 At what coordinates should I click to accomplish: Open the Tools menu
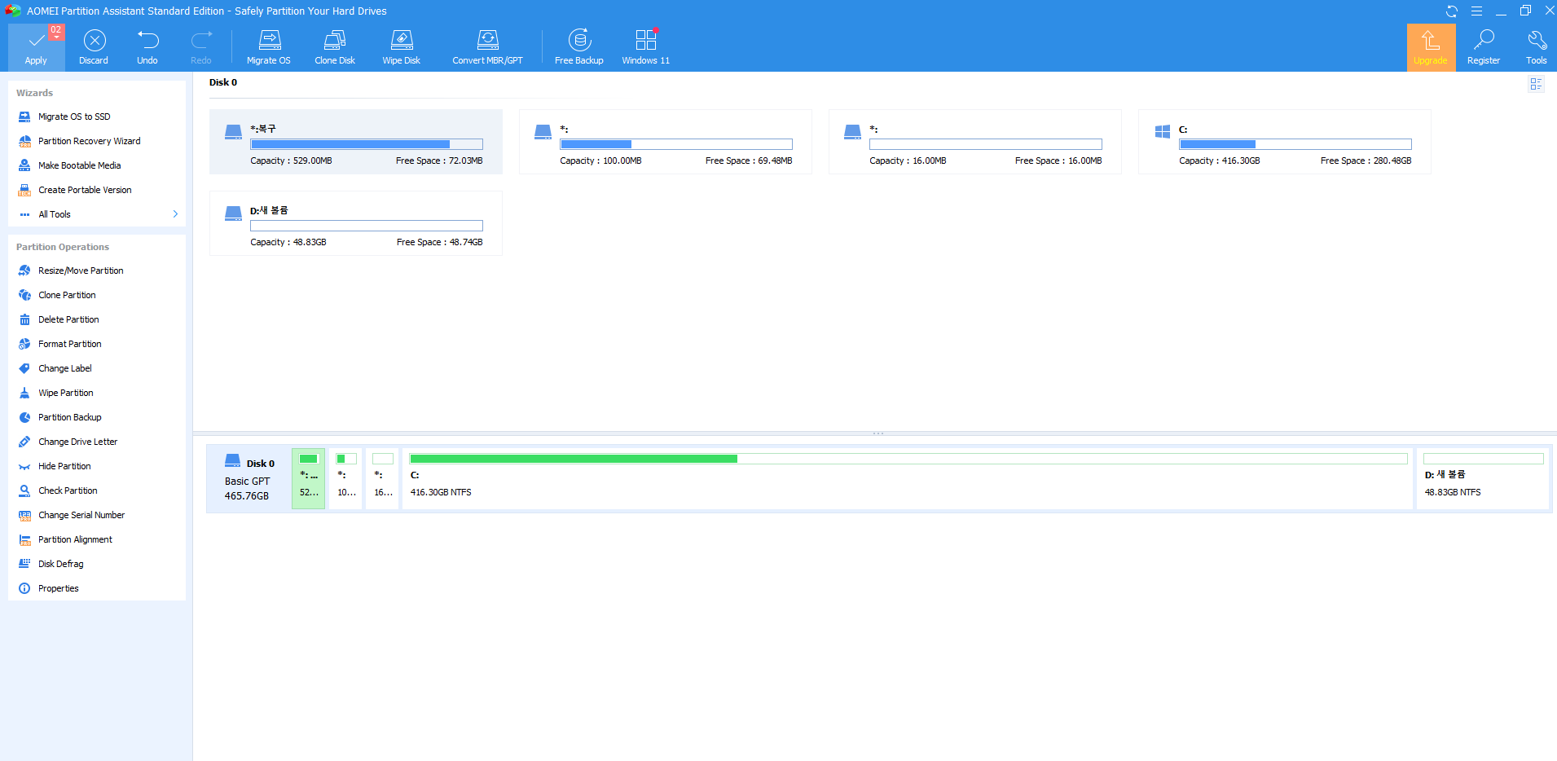[x=1537, y=47]
